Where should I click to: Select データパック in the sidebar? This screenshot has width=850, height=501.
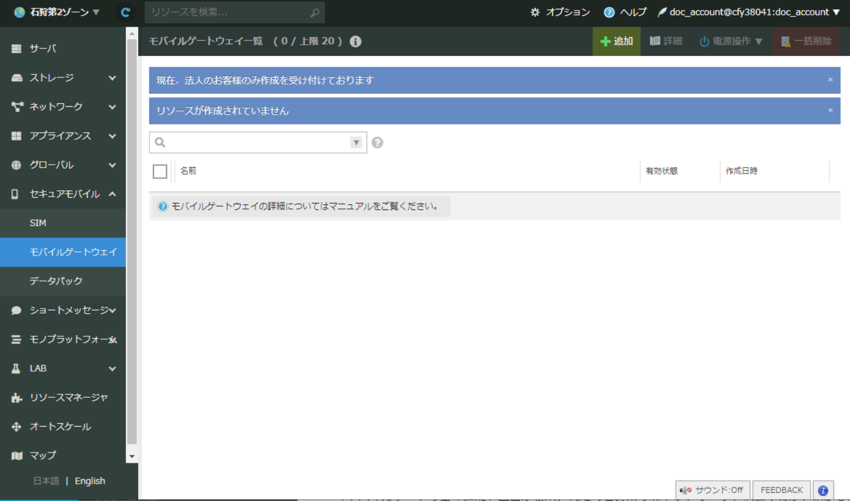tap(56, 281)
